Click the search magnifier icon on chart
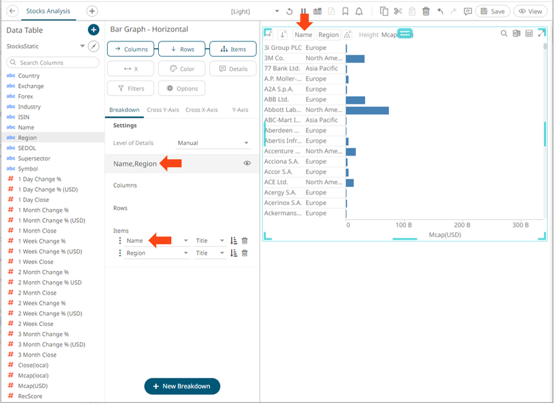The height and width of the screenshot is (404, 555). click(504, 34)
